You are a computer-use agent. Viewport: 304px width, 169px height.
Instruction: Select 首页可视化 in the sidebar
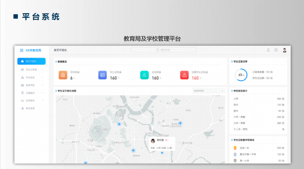tap(31, 61)
